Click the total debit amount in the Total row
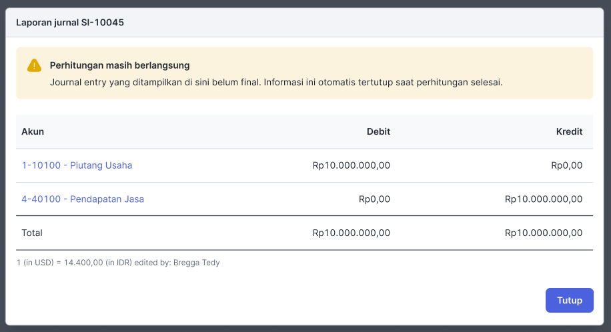 [x=351, y=233]
